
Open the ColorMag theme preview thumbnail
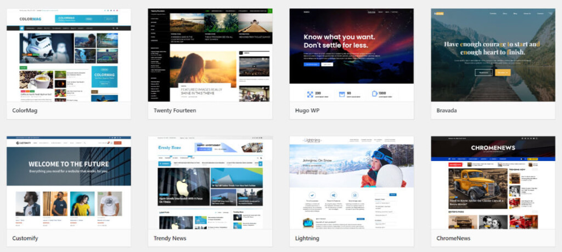coord(69,55)
